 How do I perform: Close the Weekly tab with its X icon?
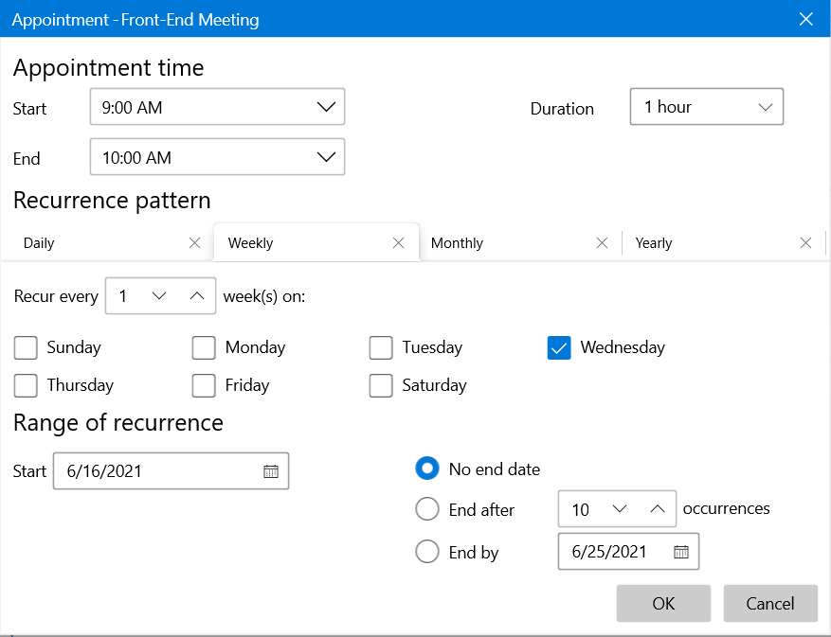(x=399, y=243)
